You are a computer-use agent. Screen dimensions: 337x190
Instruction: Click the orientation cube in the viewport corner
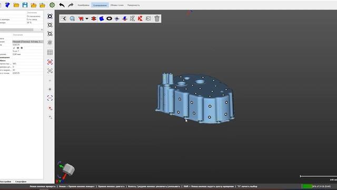[x=68, y=169]
